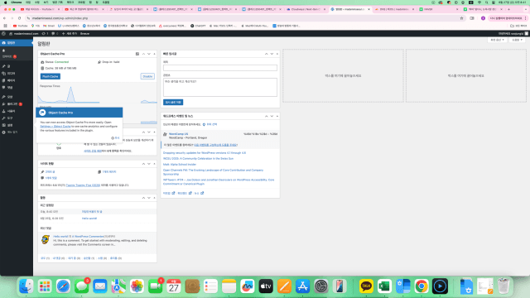
Task: Open the App Store from the Dock
Action: (x=303, y=286)
